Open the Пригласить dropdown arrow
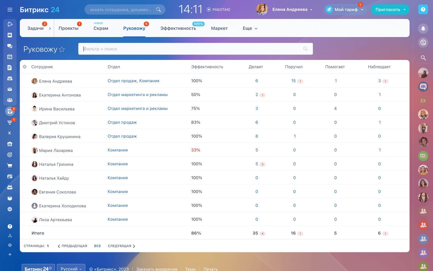Viewport: 433px width, 271px height. pos(404,10)
